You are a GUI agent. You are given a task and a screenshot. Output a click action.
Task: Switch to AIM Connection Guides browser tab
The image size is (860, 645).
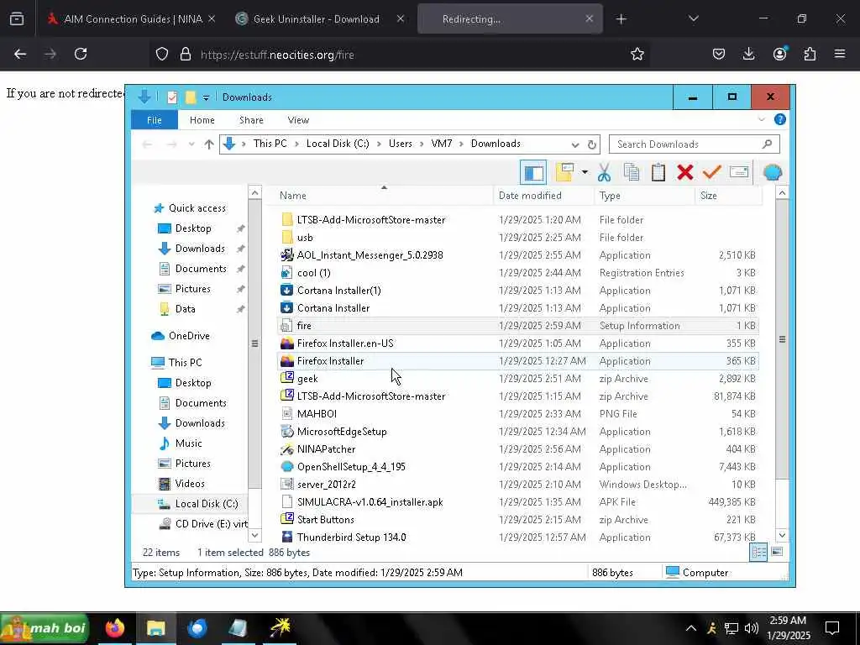point(132,19)
